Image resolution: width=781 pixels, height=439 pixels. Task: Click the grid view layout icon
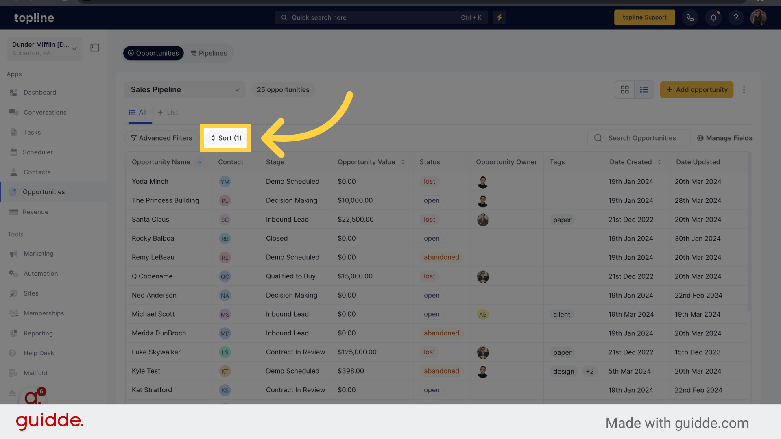pyautogui.click(x=624, y=89)
